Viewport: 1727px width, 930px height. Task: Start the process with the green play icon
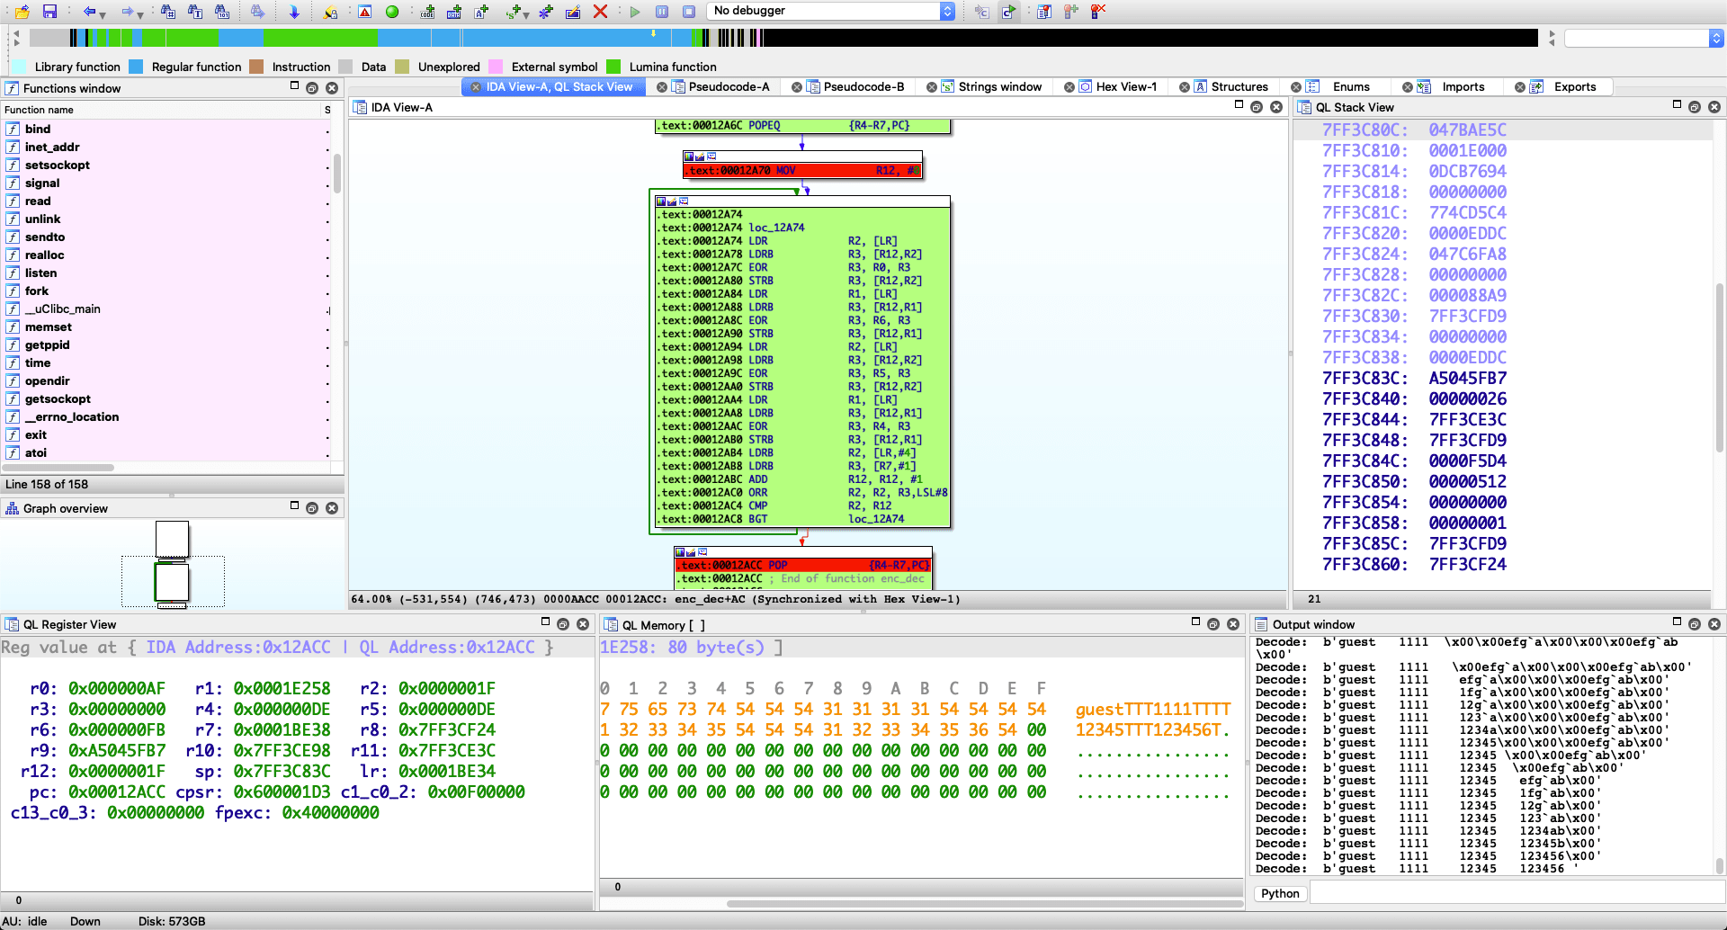point(635,12)
